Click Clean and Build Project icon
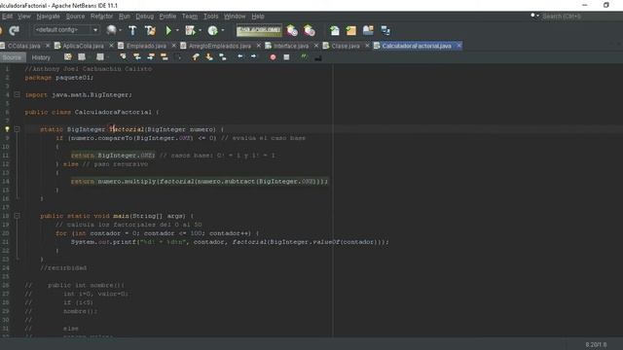Viewport: 623px width, 350px height. point(150,30)
